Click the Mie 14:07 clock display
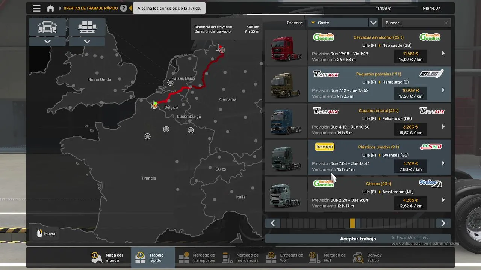Screen dimensions: 481x270 [431, 8]
